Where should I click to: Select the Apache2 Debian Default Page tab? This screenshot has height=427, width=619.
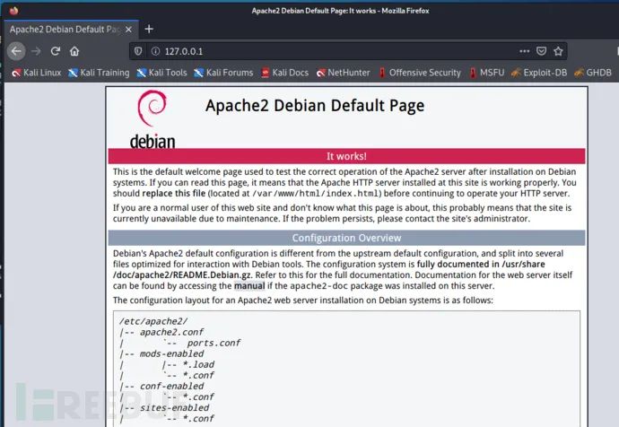(x=71, y=30)
